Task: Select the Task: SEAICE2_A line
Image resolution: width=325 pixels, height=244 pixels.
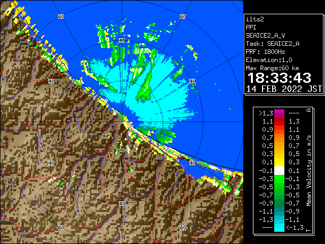Action: click(x=273, y=44)
